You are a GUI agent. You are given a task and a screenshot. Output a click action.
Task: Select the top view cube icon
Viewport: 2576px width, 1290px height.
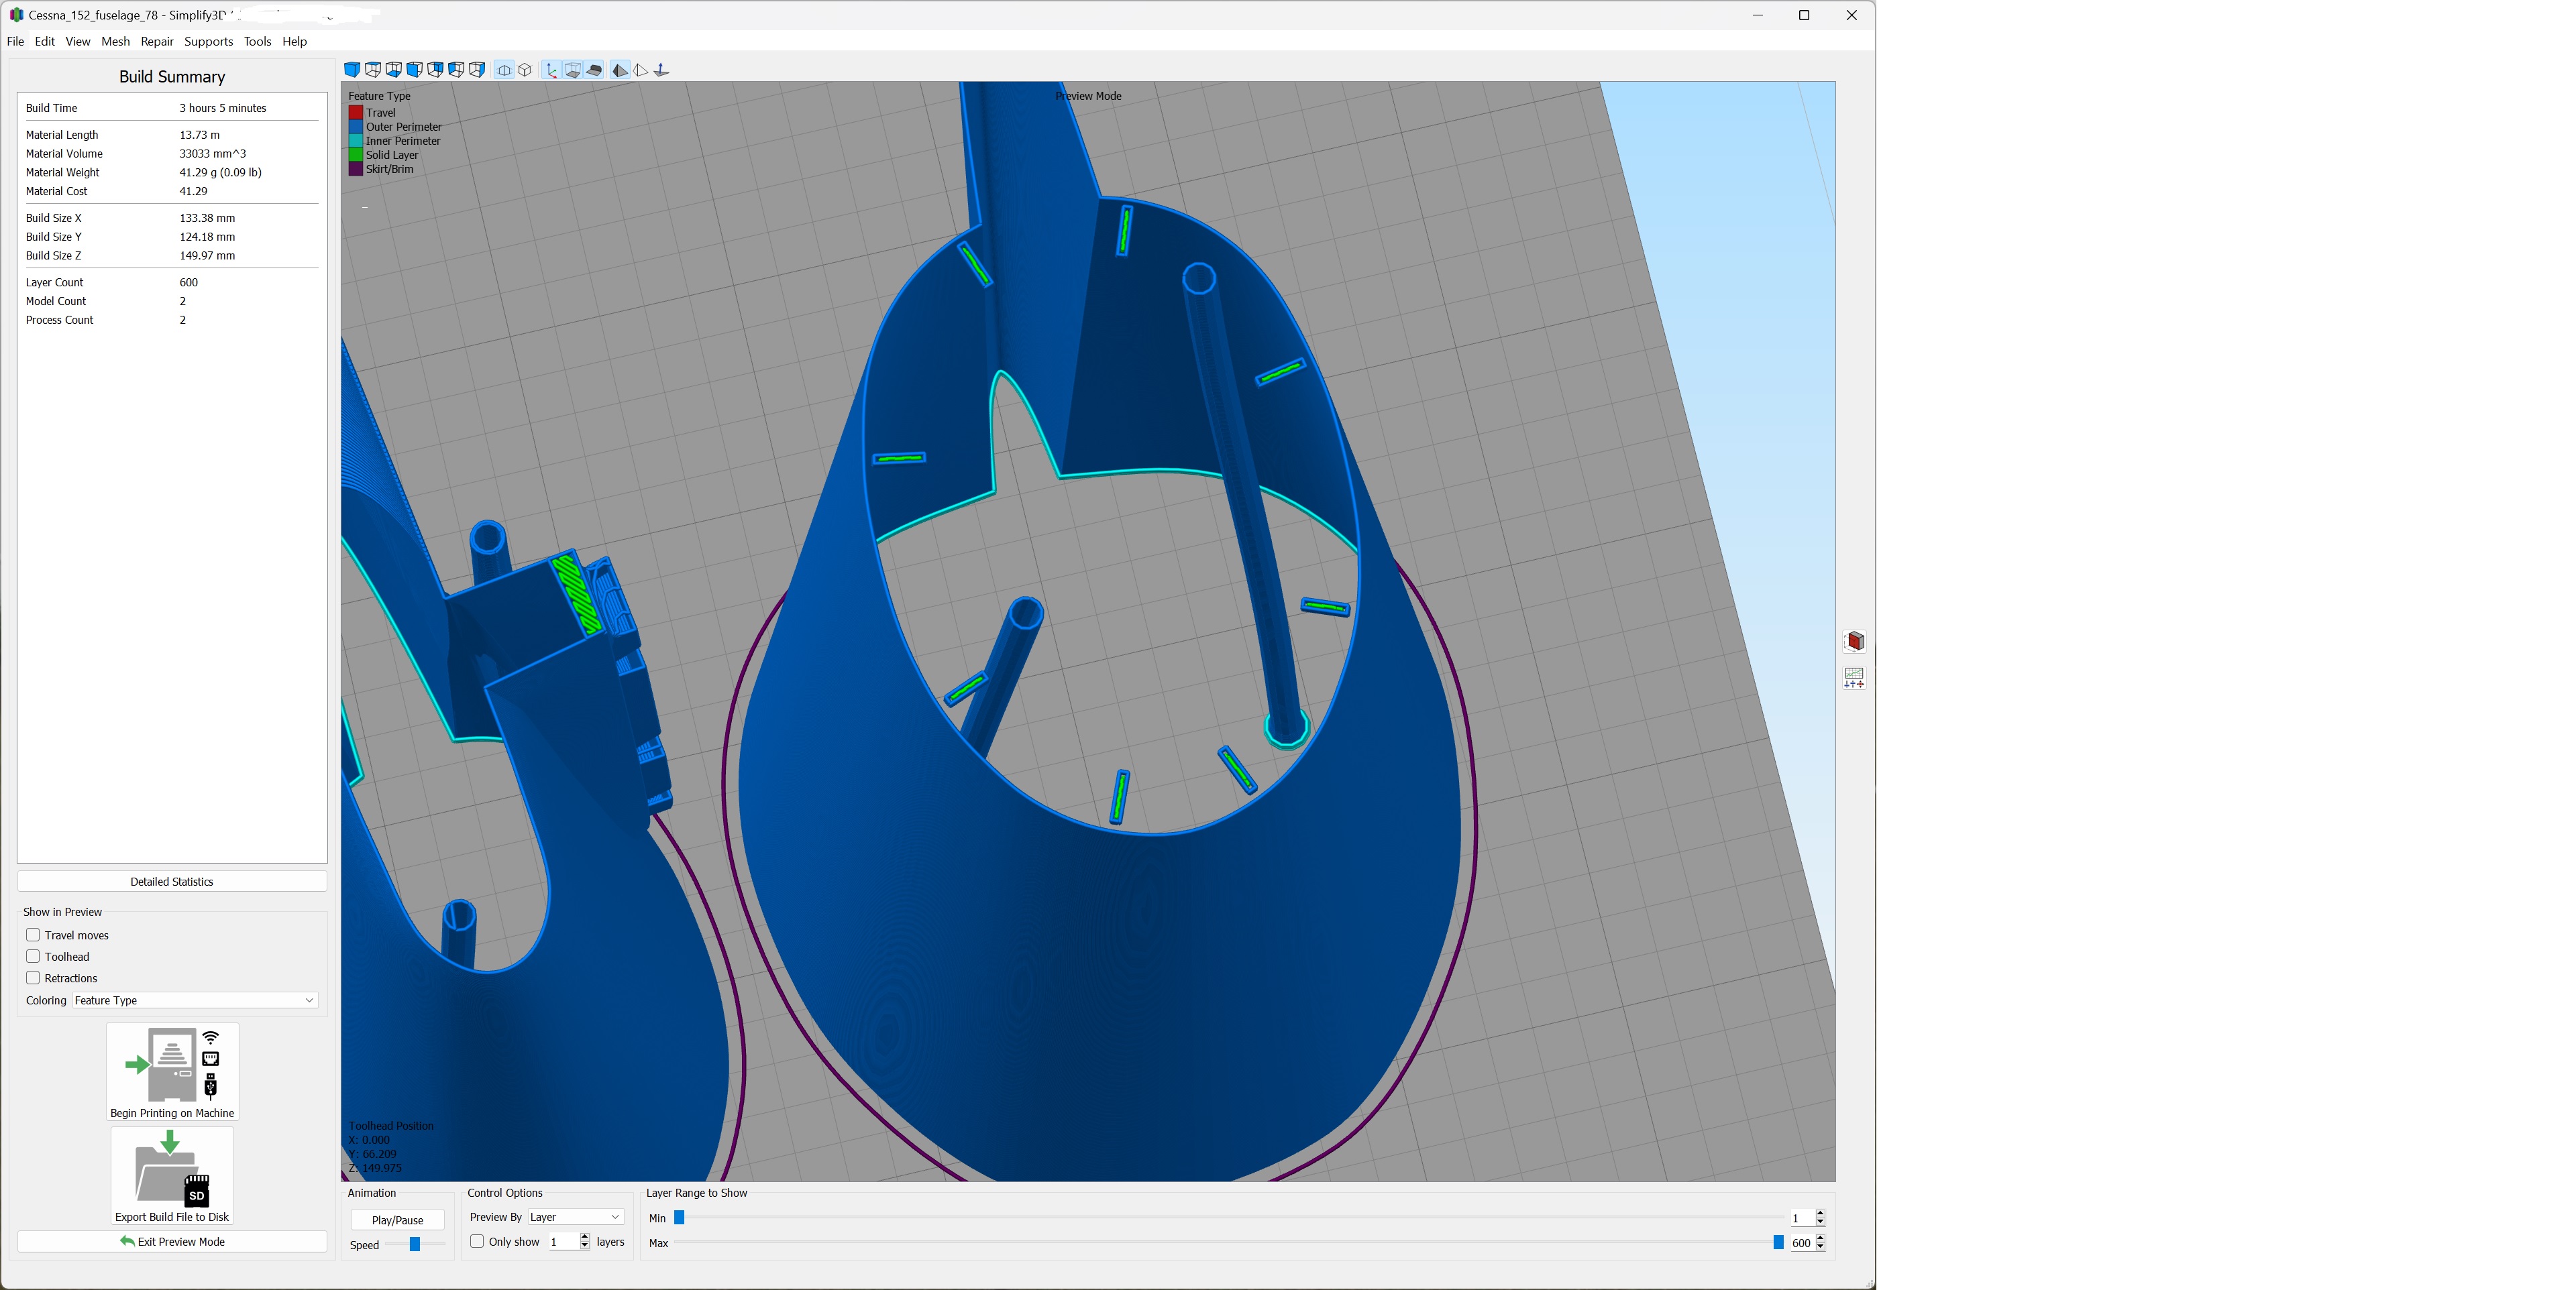tap(373, 70)
